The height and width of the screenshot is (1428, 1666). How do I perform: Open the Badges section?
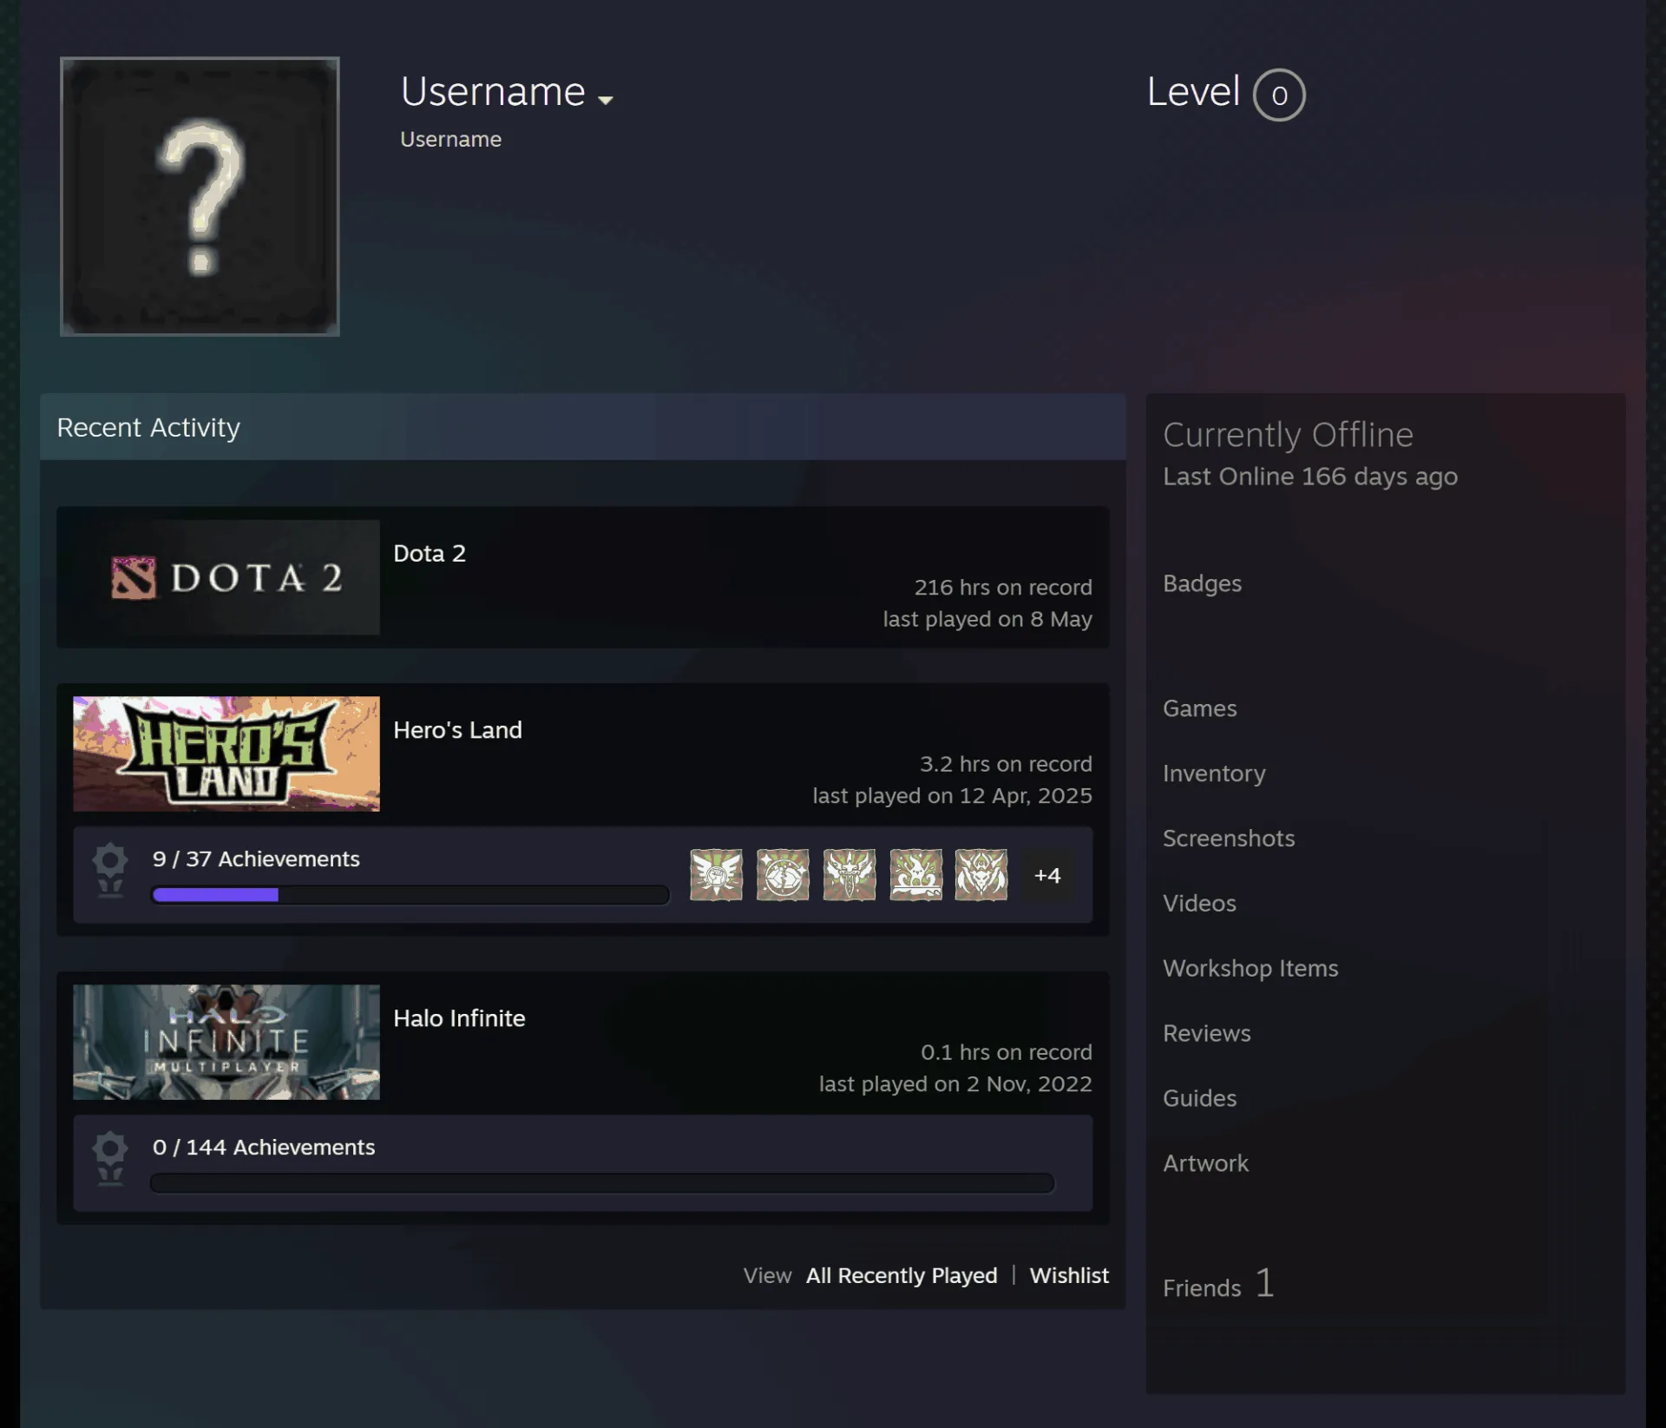1202,583
